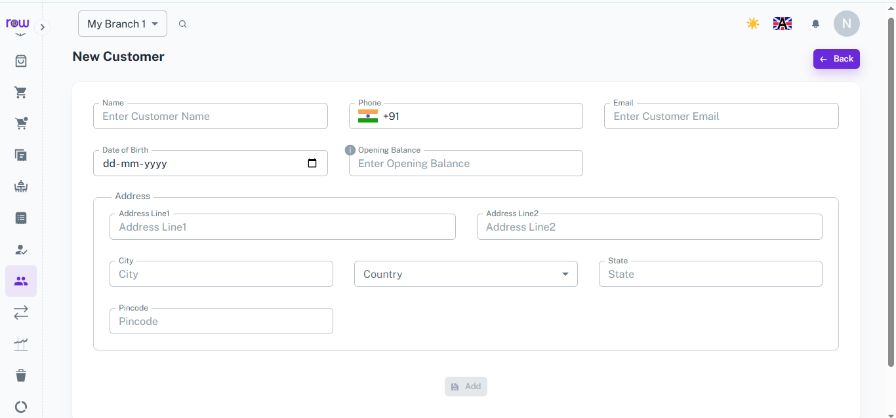Open the My Branch 1 dropdown
The width and height of the screenshot is (896, 418).
click(x=123, y=24)
